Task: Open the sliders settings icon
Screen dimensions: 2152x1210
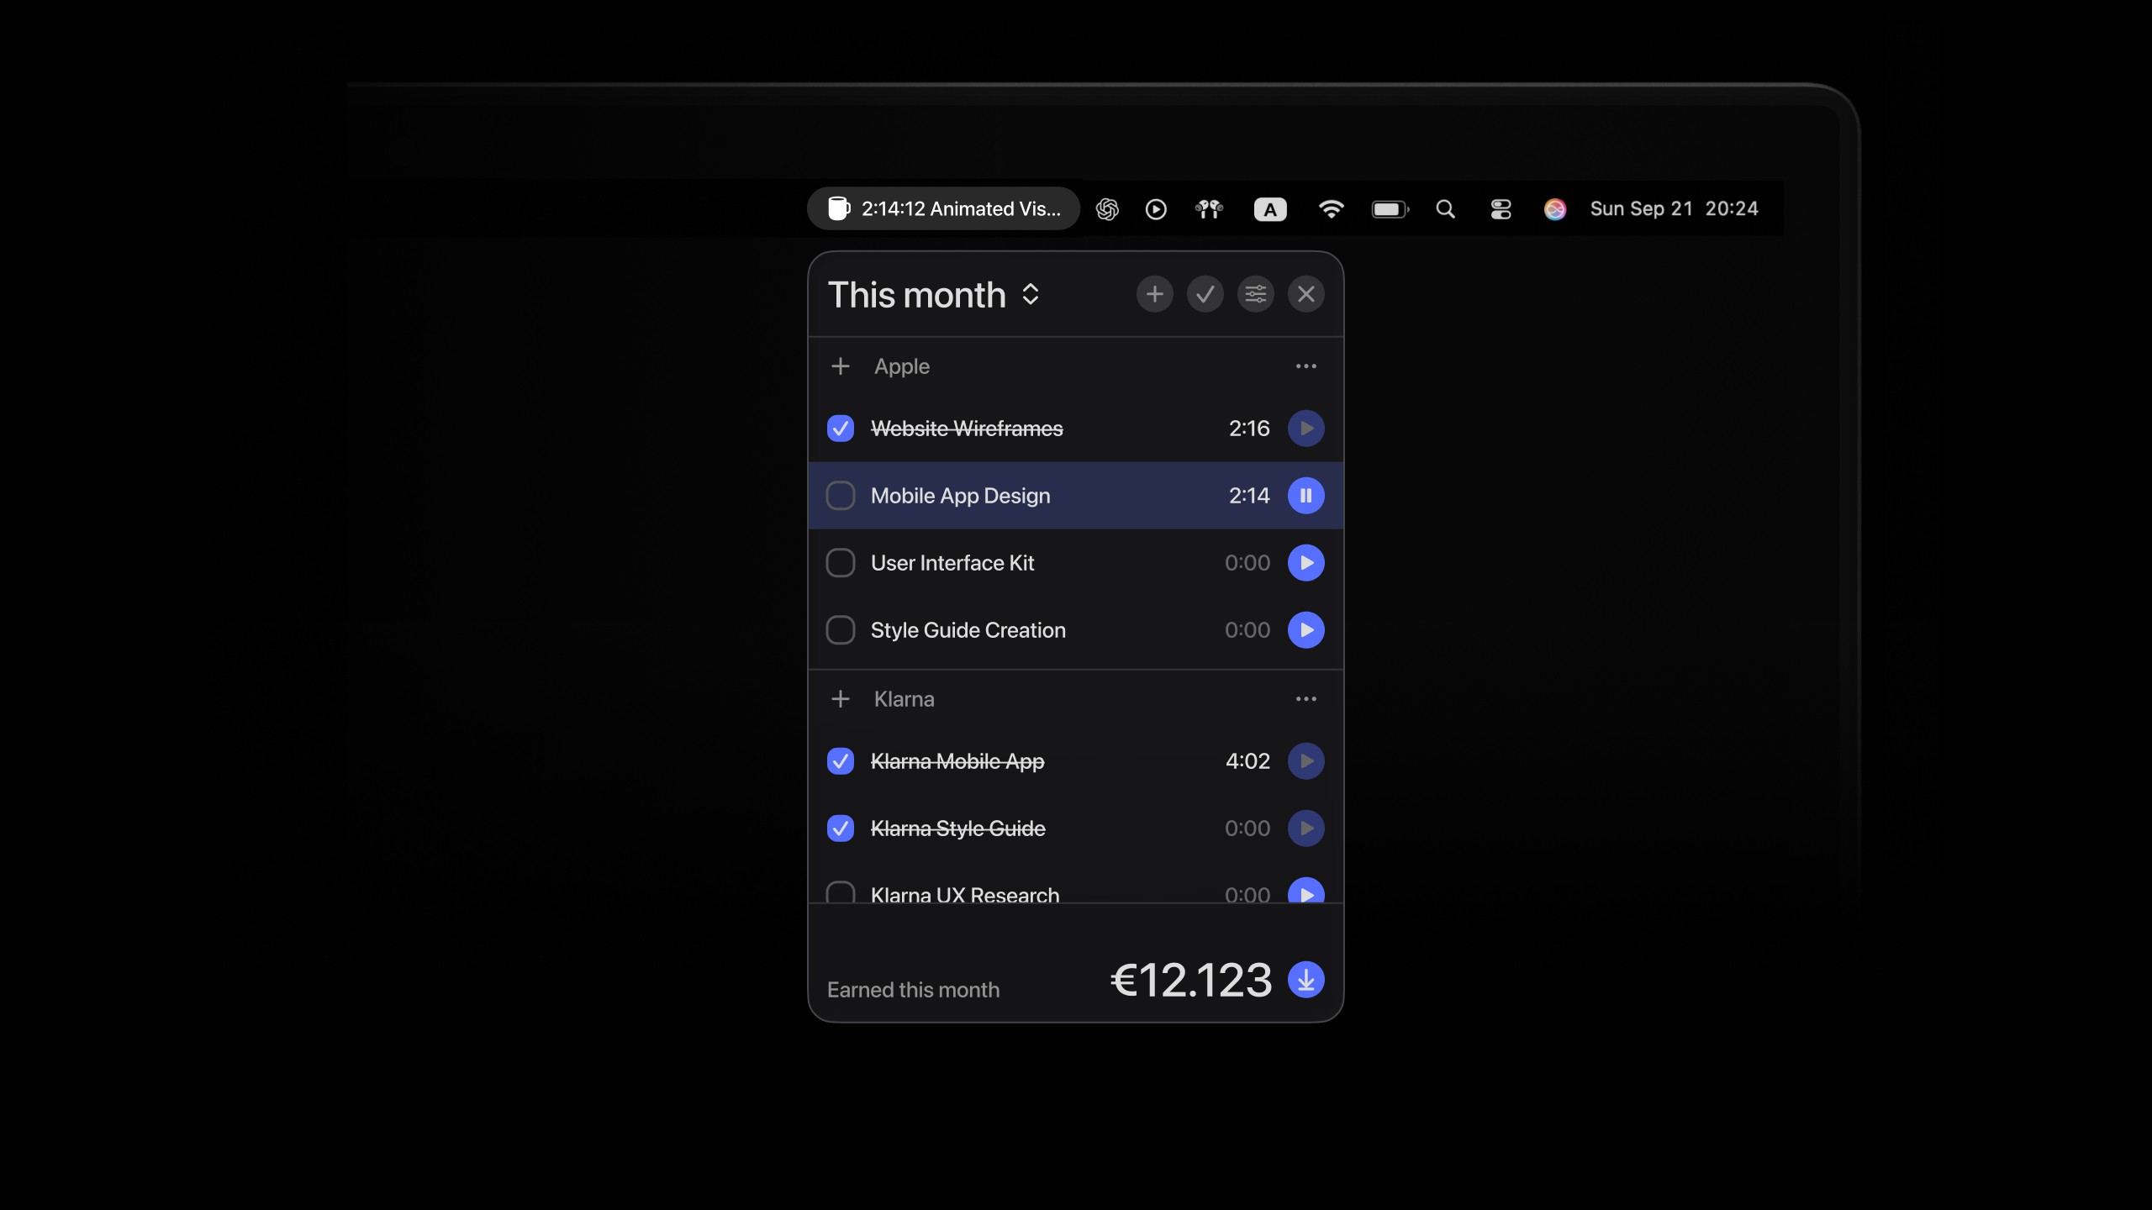Action: (1255, 294)
